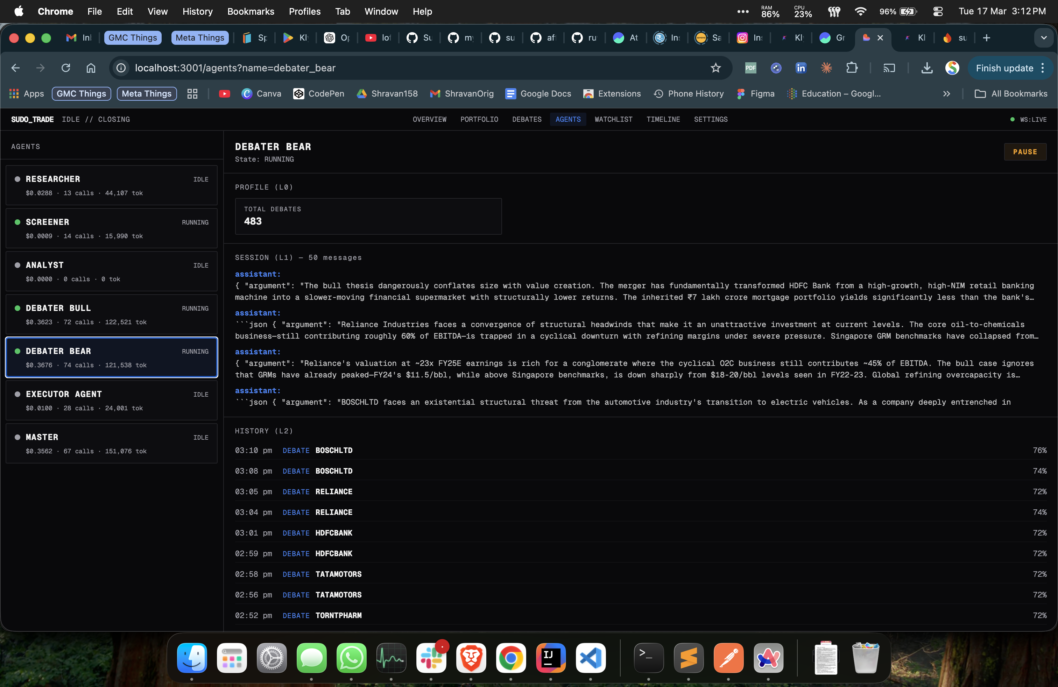The height and width of the screenshot is (687, 1058).
Task: Bookmark this page with the star icon
Action: coord(716,68)
